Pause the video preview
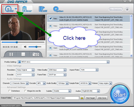This screenshot has height=107, width=134. click(11, 54)
